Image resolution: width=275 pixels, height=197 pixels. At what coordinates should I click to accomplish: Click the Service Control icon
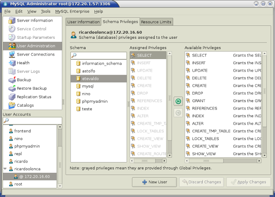point(12,29)
